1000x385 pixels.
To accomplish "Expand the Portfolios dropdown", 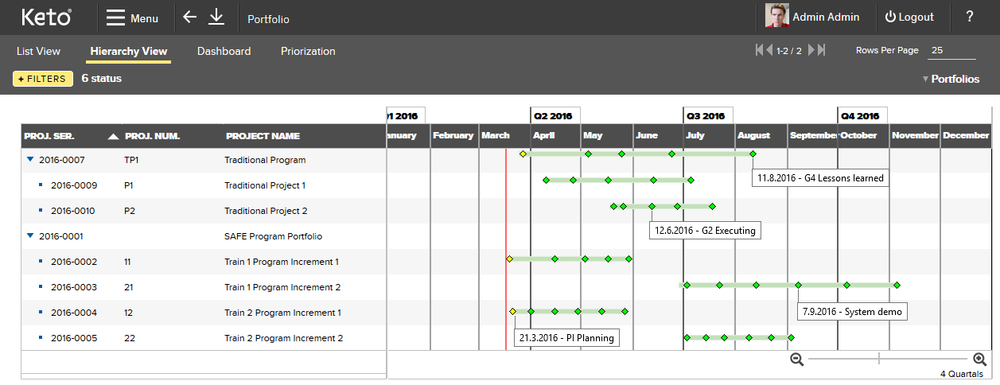I will (951, 79).
